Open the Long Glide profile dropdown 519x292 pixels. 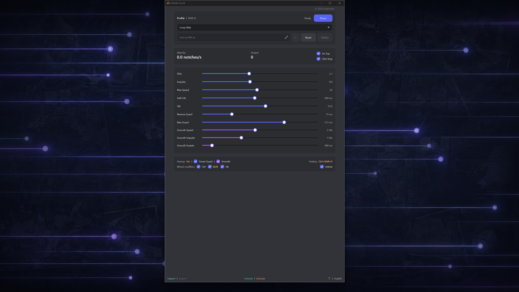click(x=255, y=27)
